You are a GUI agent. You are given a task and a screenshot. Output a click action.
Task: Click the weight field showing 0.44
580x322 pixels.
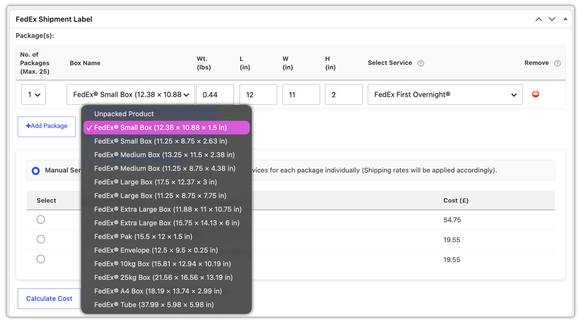tap(215, 94)
